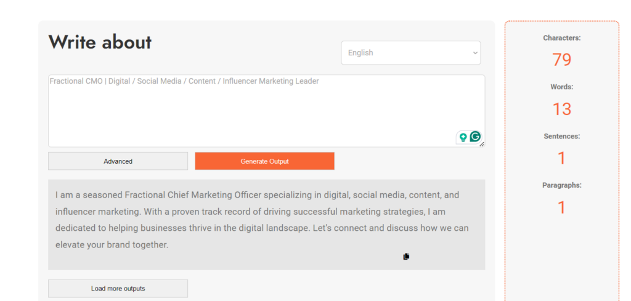Viewport: 631px width, 301px height.
Task: Click the "Paragraphs:" label
Action: [561, 185]
